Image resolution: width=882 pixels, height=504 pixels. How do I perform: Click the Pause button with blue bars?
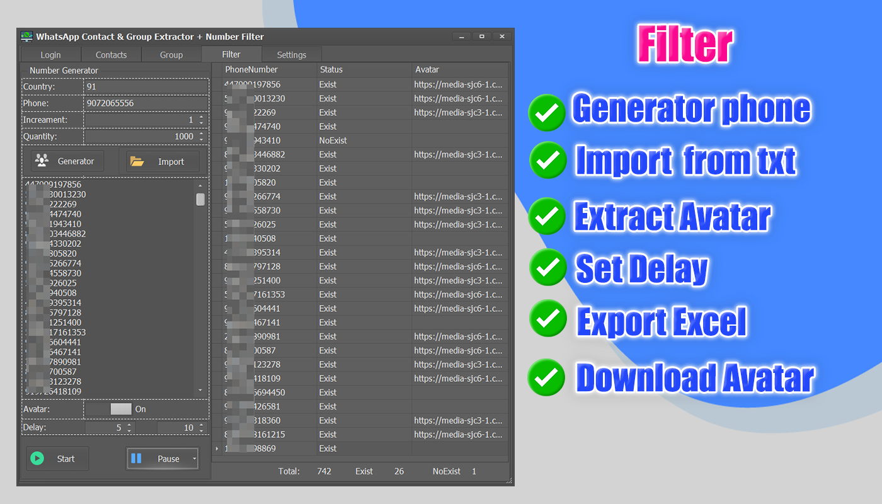click(163, 459)
